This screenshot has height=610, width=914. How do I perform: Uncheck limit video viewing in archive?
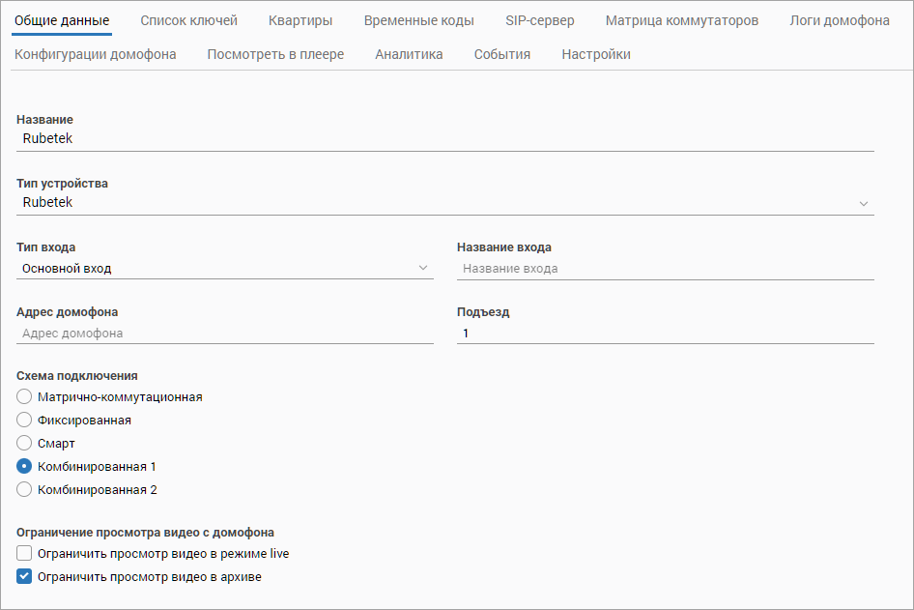point(25,577)
